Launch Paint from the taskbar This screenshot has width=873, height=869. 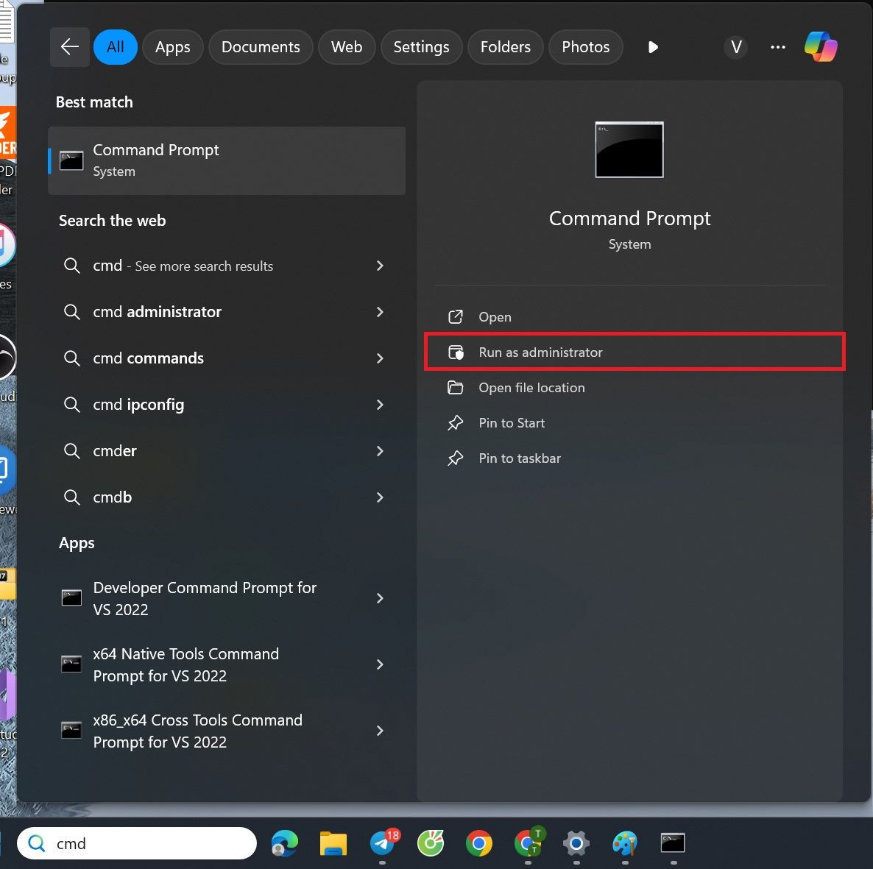[624, 843]
